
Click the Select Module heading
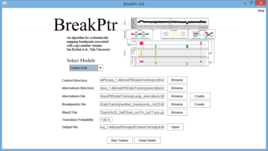81,60
